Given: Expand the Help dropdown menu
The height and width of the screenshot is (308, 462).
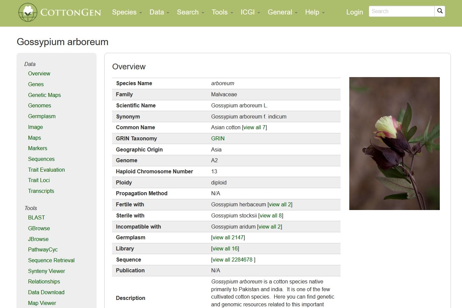Looking at the screenshot, I should [x=315, y=12].
